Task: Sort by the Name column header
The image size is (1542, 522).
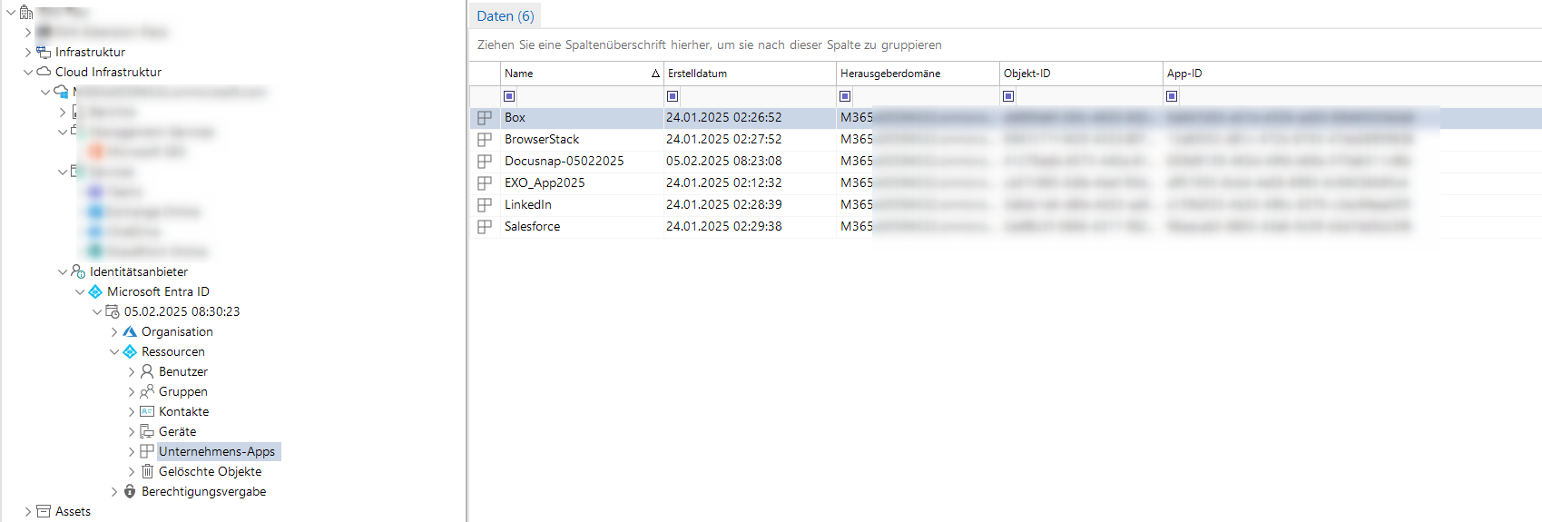Action: click(582, 74)
